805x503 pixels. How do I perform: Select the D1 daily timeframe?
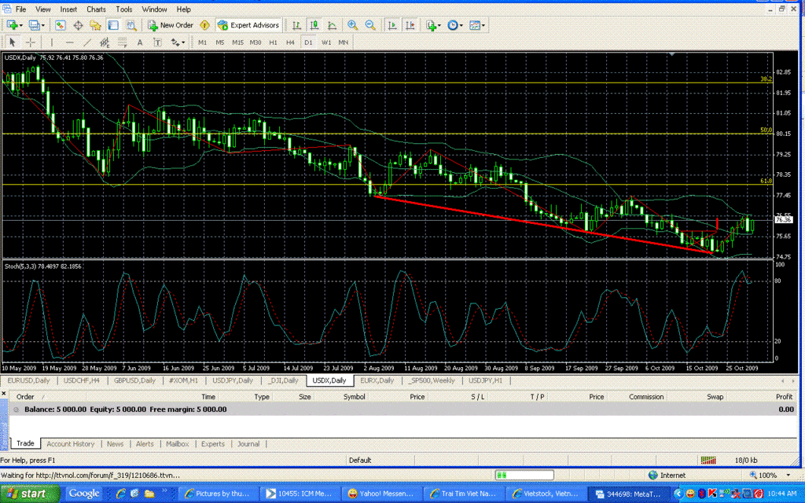(308, 42)
